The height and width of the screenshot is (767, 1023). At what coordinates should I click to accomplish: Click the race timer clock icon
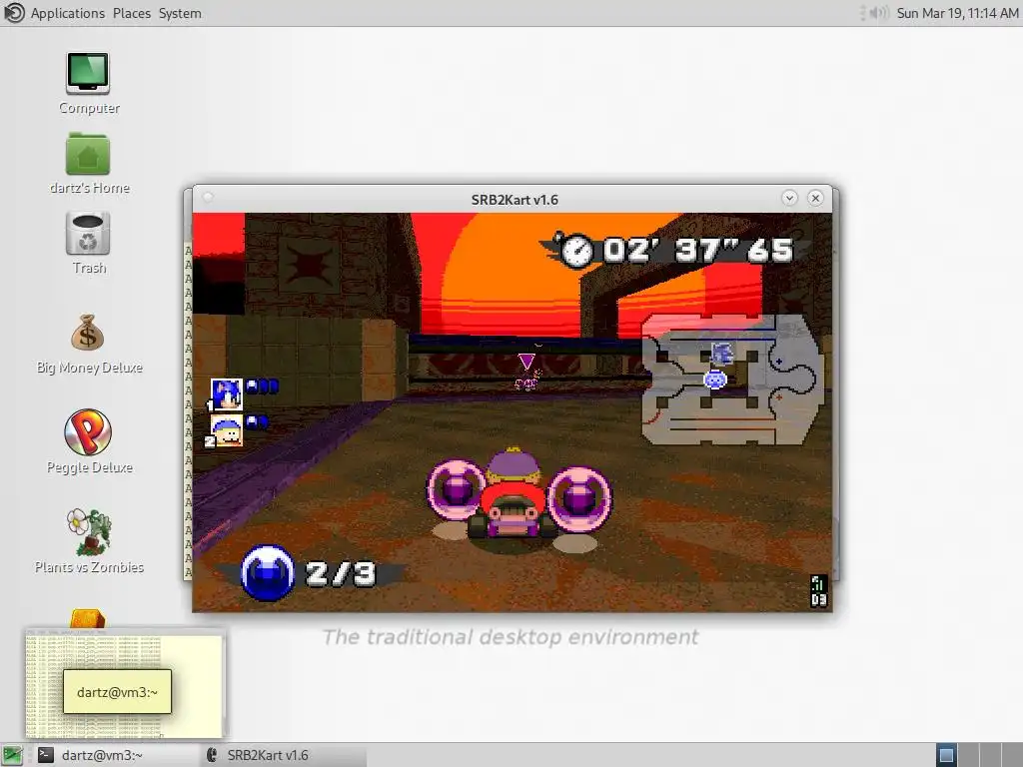[576, 251]
